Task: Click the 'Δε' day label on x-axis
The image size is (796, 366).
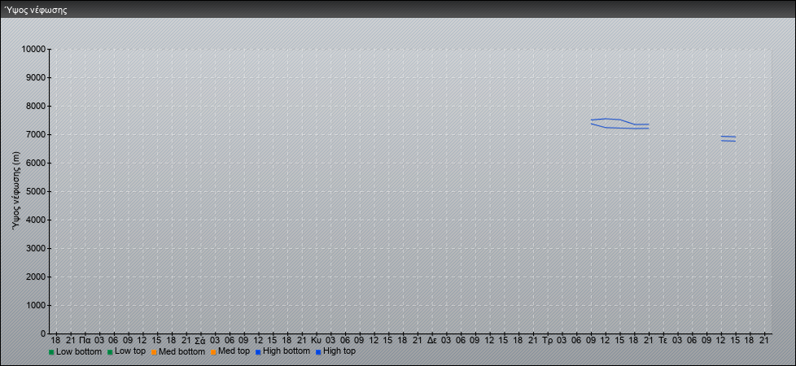Action: [x=431, y=340]
